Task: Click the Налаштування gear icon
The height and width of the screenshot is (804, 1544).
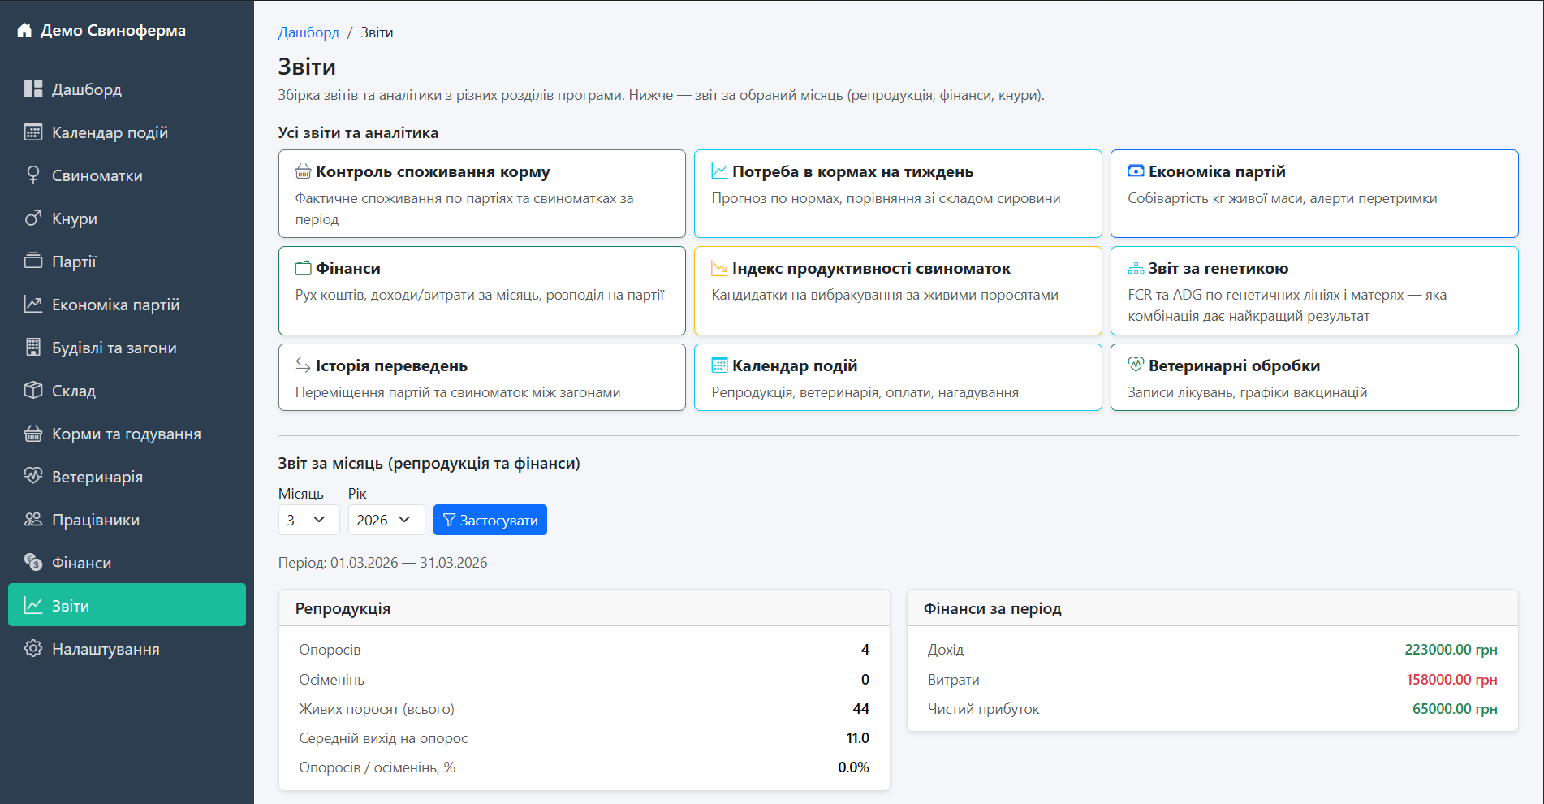Action: 32,649
